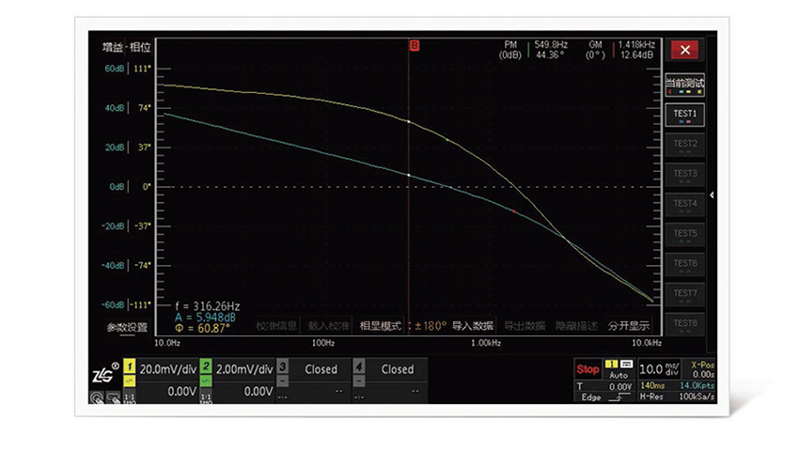Click the red Stop acquisition button
799x451 pixels.
coord(587,369)
